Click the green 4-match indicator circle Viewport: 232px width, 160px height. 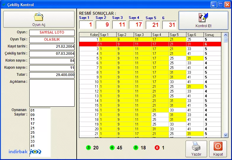[x=112, y=147]
